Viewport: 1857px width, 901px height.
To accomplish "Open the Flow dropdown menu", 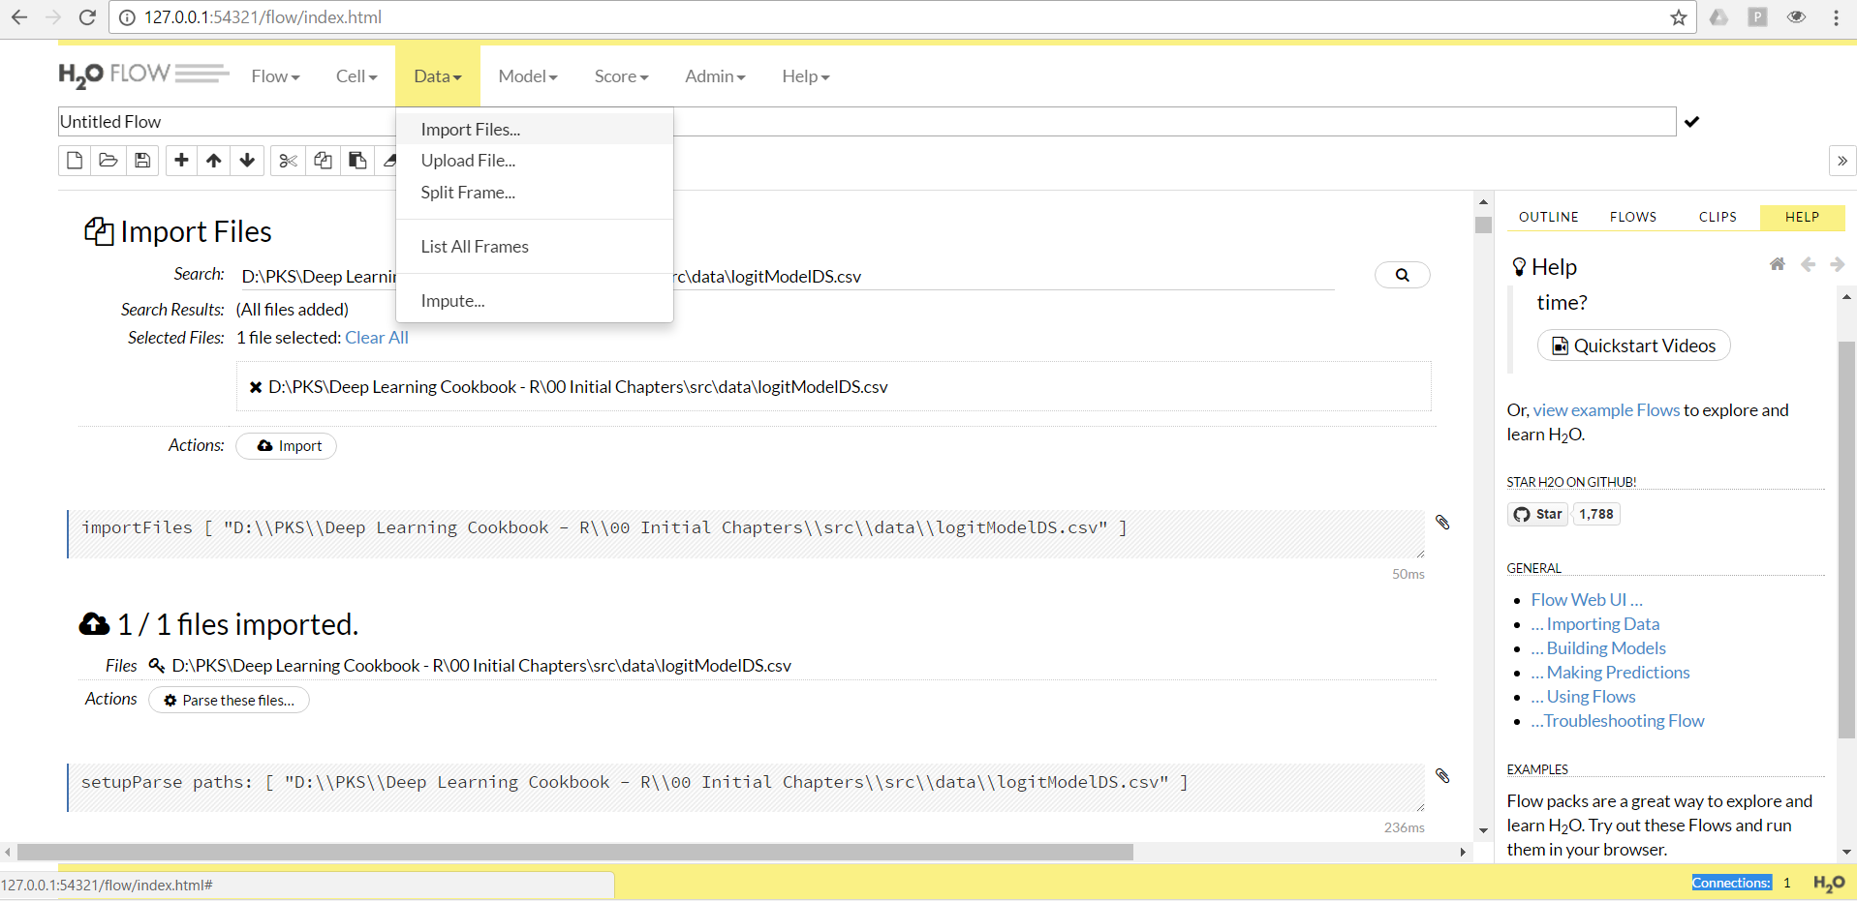I will 276,76.
